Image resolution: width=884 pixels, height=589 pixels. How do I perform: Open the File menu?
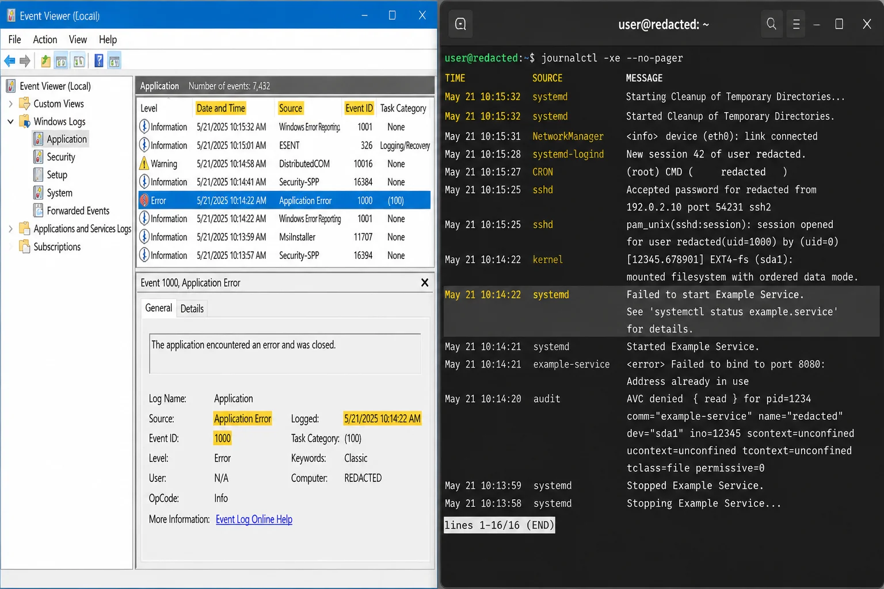(x=15, y=39)
